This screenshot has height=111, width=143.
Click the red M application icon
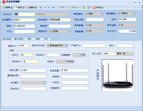[x=4, y=2]
